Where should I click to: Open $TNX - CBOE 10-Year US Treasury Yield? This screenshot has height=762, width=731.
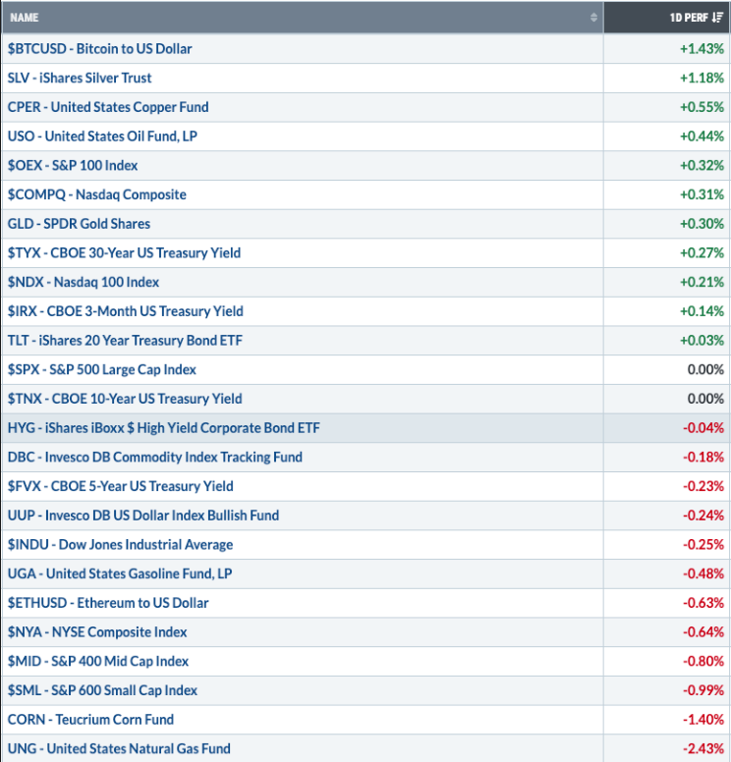coord(125,399)
